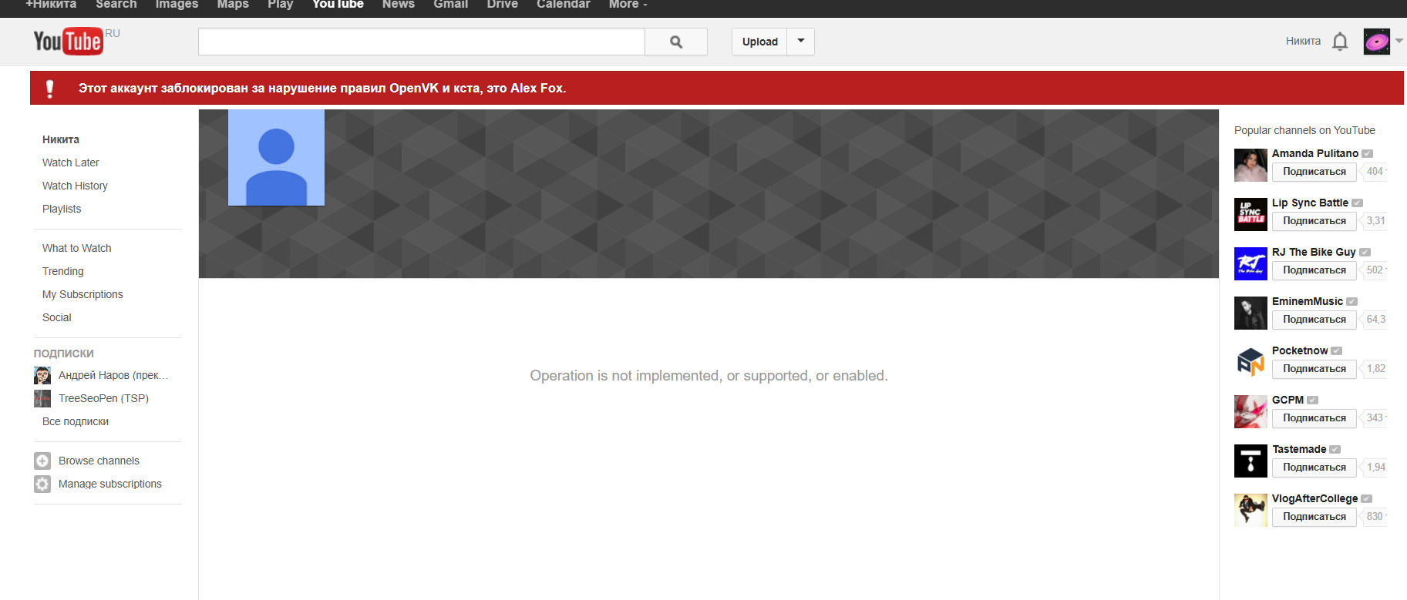Subscribe to EminemMusic
This screenshot has height=600, width=1407.
[x=1314, y=320]
